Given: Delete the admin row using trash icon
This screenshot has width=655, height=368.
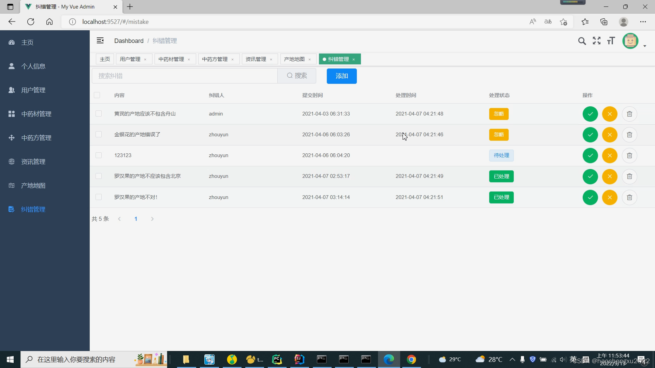Looking at the screenshot, I should [x=629, y=114].
